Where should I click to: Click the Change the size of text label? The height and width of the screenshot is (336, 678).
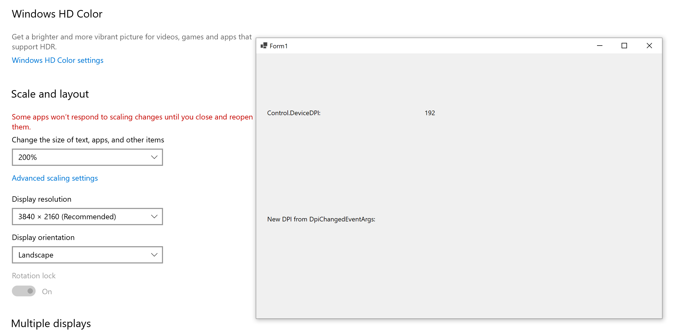(88, 140)
